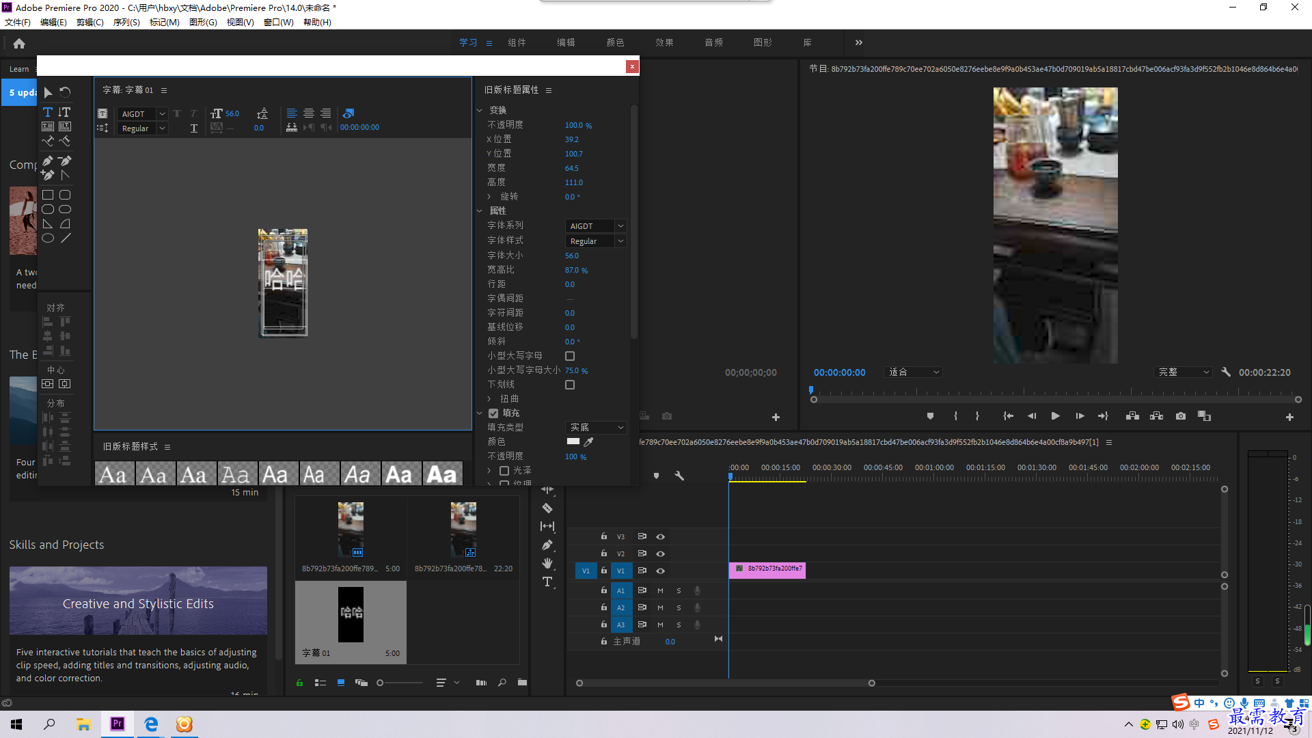Select the Add Anchor Point tool
This screenshot has width=1312, height=738.
[x=48, y=175]
